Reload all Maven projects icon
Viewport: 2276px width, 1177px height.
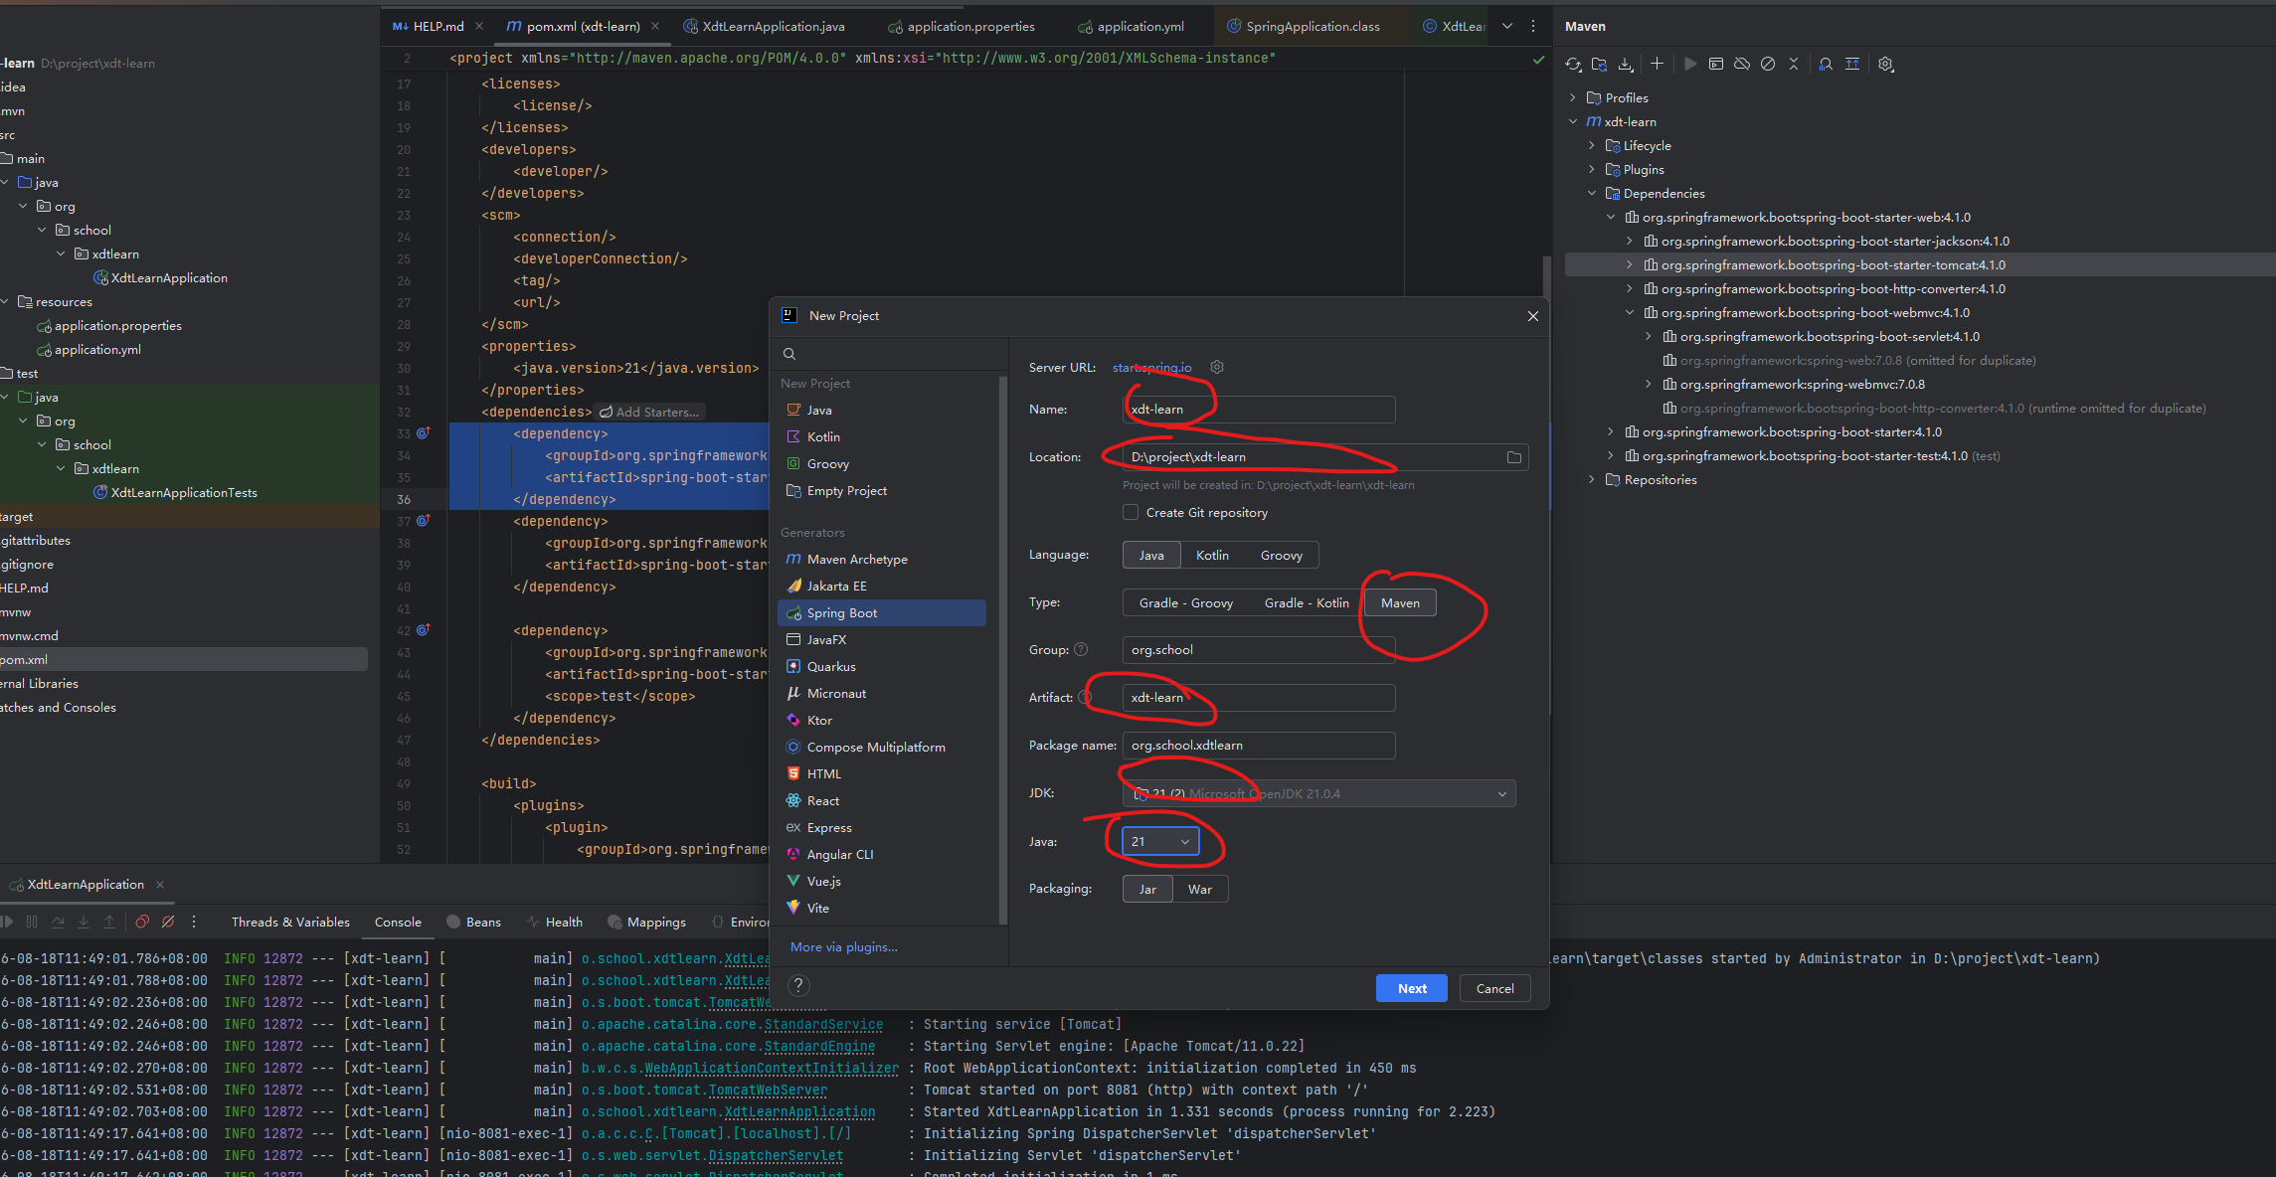pyautogui.click(x=1573, y=64)
